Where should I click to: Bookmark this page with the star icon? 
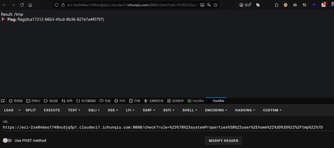click(x=216, y=5)
